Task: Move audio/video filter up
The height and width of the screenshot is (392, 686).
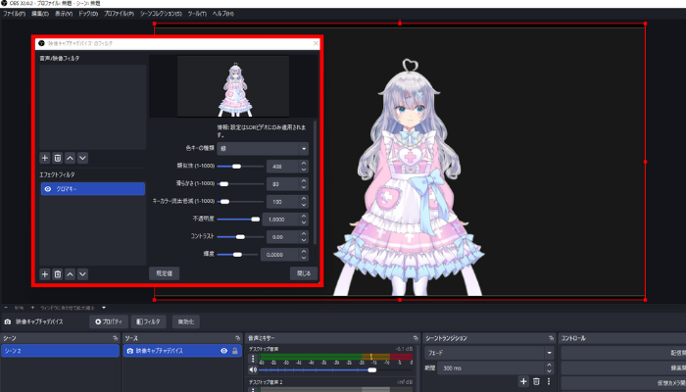Action: (70, 158)
